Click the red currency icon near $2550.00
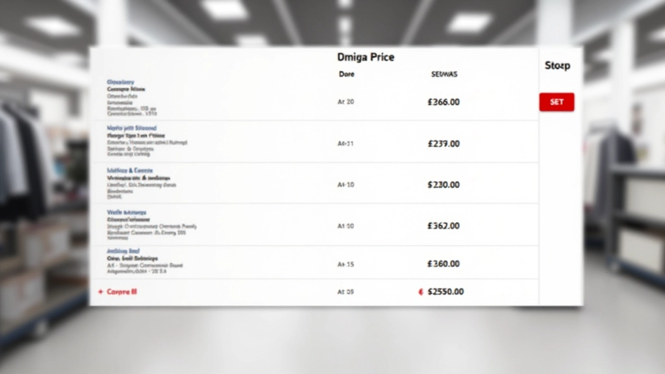Screen dimensions: 665x374 [x=421, y=292]
